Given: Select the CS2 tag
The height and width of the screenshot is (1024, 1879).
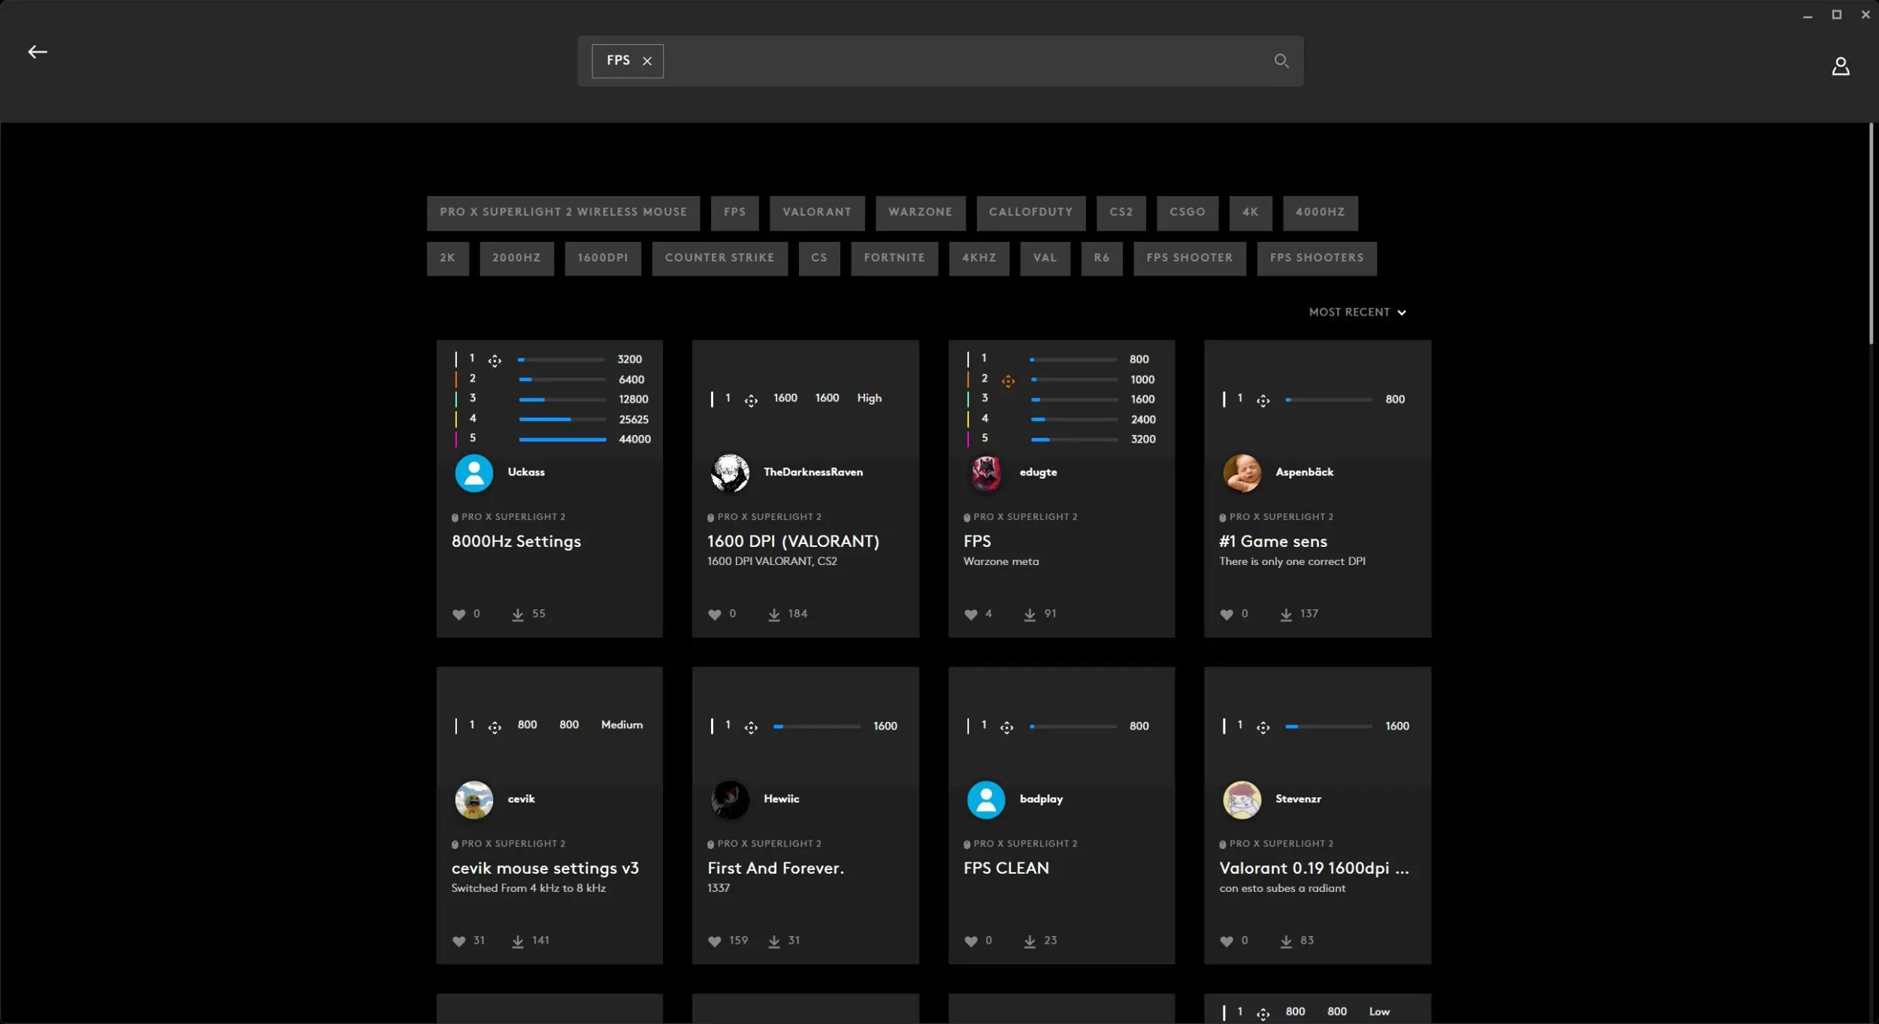Looking at the screenshot, I should [1121, 213].
